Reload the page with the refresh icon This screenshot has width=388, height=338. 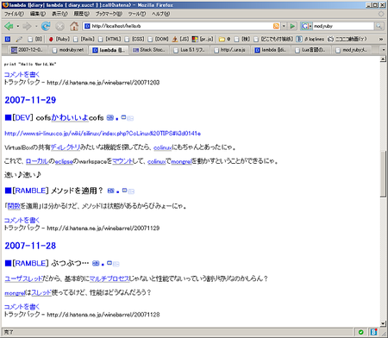pyautogui.click(x=46, y=26)
